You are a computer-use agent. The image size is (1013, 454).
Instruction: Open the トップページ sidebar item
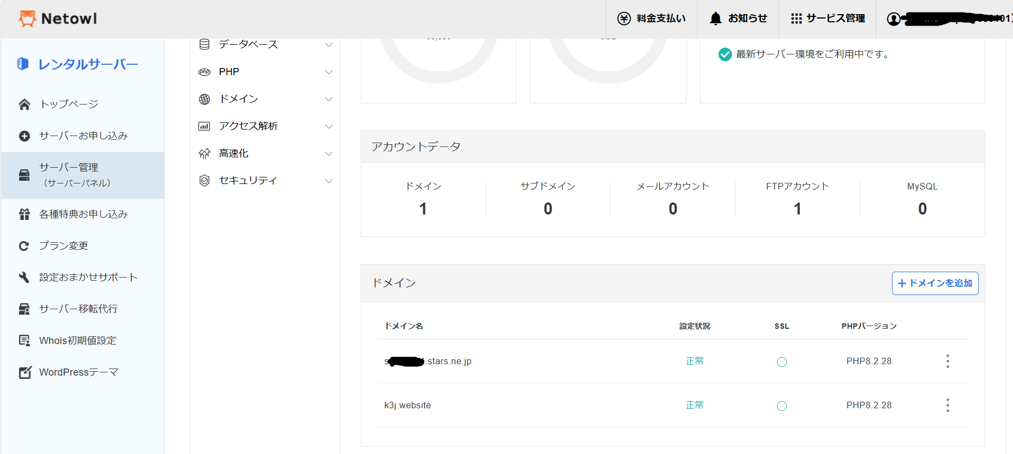point(83,104)
